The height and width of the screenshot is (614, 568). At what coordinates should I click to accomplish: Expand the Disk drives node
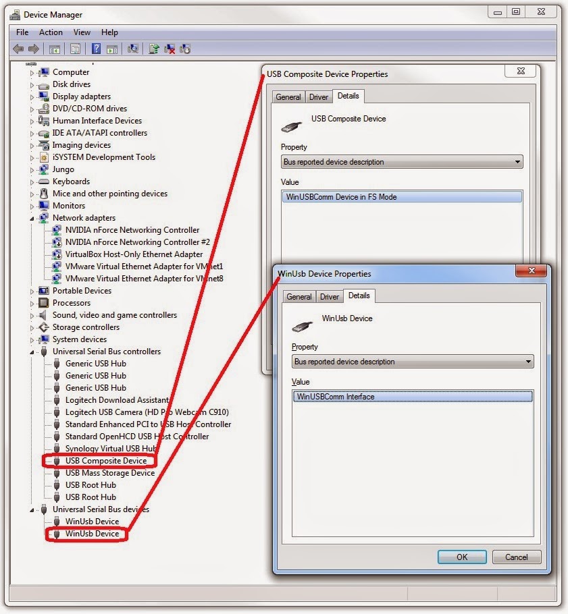[x=32, y=84]
